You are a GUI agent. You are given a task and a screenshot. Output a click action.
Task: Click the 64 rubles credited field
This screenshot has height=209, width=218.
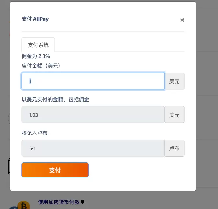(x=93, y=148)
